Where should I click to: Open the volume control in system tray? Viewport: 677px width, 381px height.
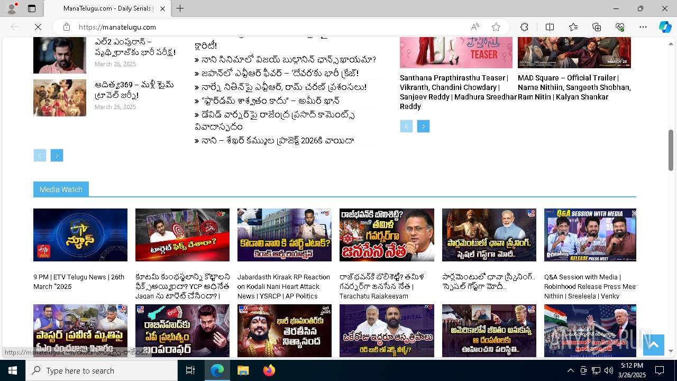point(609,370)
